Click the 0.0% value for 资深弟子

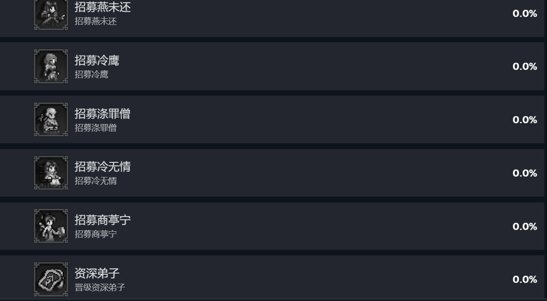click(524, 279)
